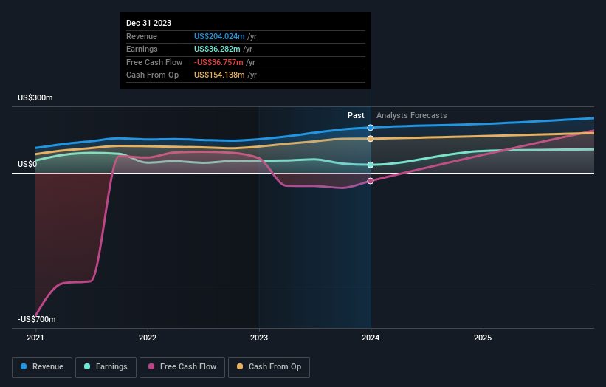Click the blue Revenue data point at 2024
The height and width of the screenshot is (387, 606).
(x=371, y=128)
